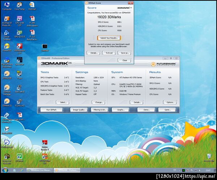Select the Recycle Bin icon
The image size is (217, 180).
[x=209, y=158]
